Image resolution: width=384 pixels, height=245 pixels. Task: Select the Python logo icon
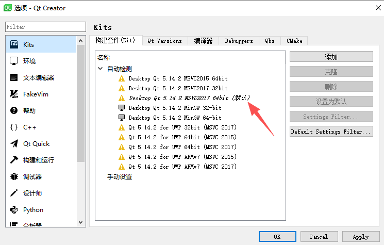14,210
